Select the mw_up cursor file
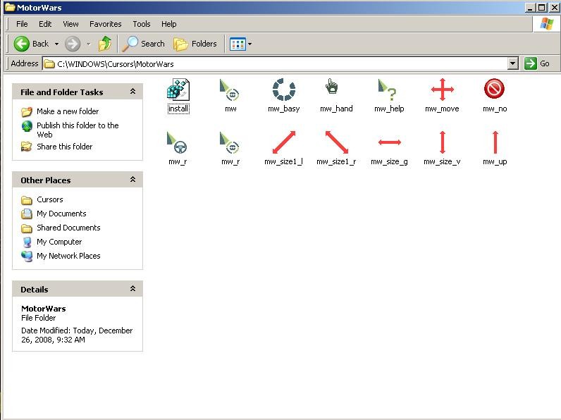The height and width of the screenshot is (420, 561). click(494, 143)
